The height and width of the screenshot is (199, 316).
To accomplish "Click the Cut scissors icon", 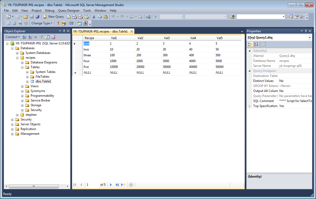I will click(x=94, y=17).
